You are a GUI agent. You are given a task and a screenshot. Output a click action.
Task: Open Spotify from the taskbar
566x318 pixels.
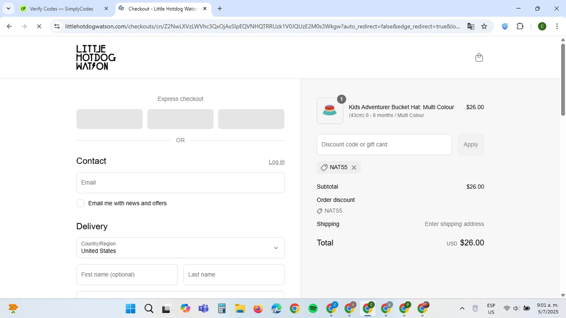(313, 309)
